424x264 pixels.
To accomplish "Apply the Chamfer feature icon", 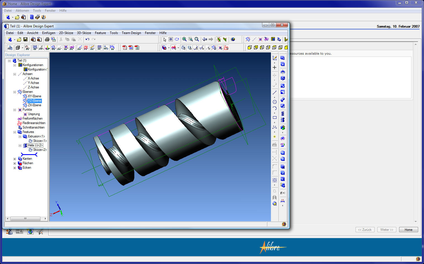I will (283, 159).
